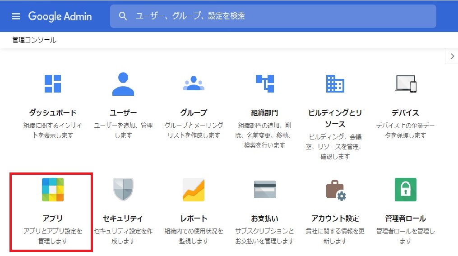Click description デバイス上の企業データを保護します

point(405,130)
